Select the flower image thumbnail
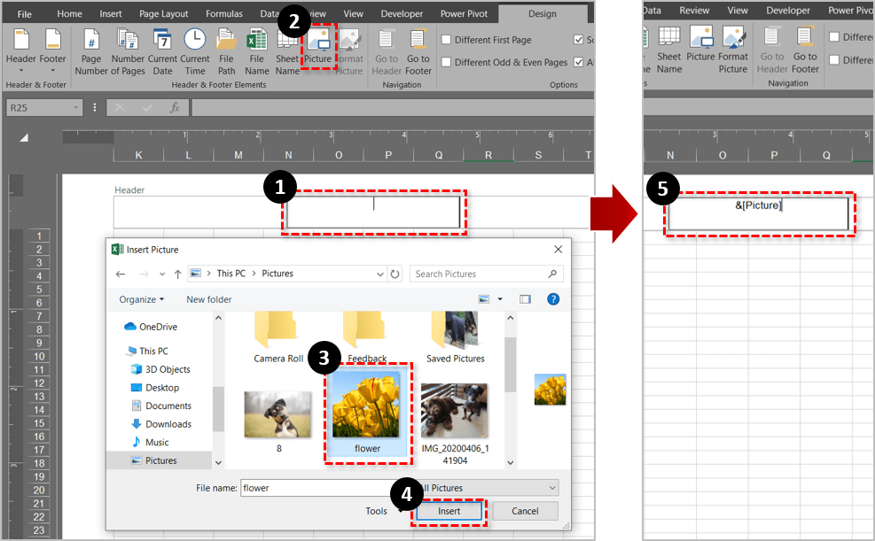The height and width of the screenshot is (541, 875). pos(367,410)
